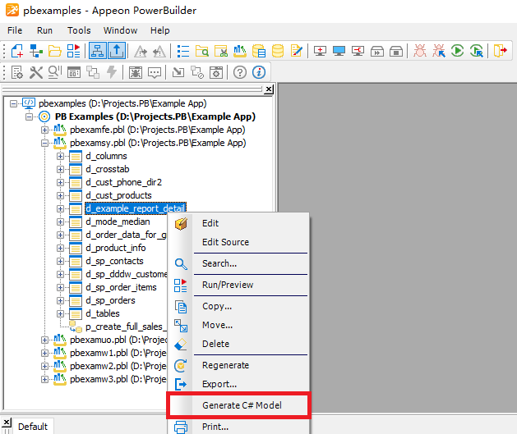This screenshot has width=517, height=434.
Task: Switch to the Default tab
Action: pyautogui.click(x=33, y=427)
